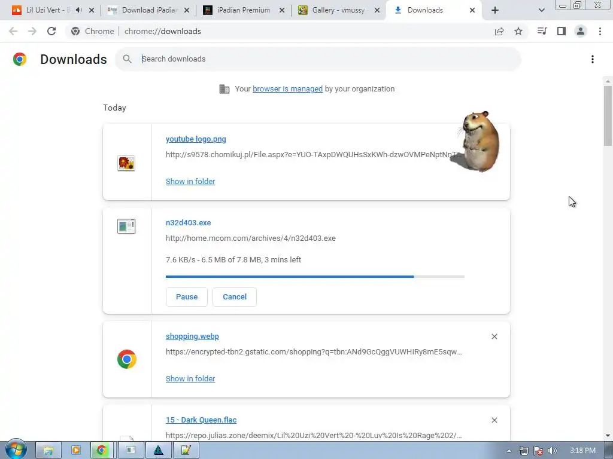Click the back navigation arrow
The width and height of the screenshot is (613, 459).
pyautogui.click(x=13, y=31)
